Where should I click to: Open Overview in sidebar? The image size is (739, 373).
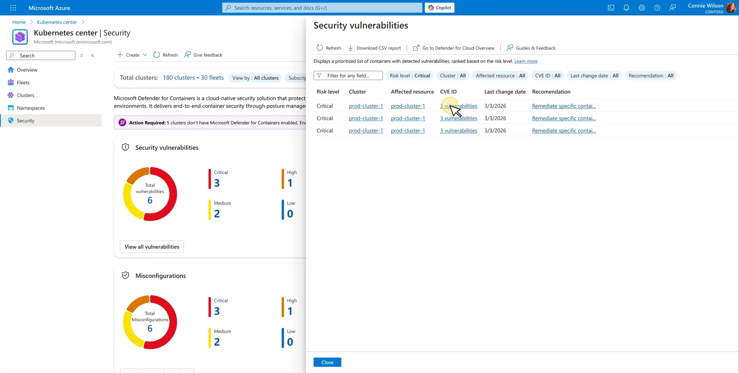(27, 70)
